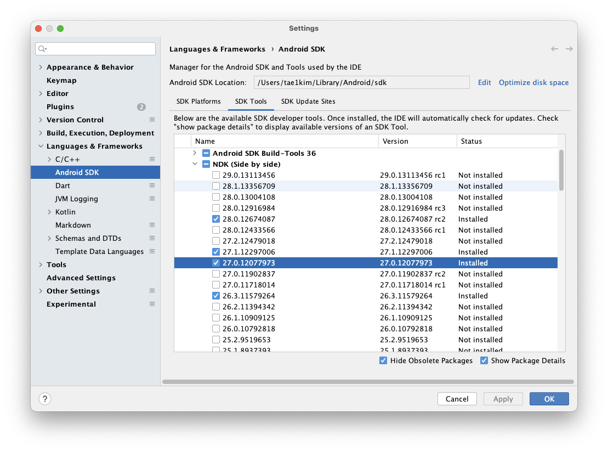Click the project-level icon beside Version Control

coord(152,120)
